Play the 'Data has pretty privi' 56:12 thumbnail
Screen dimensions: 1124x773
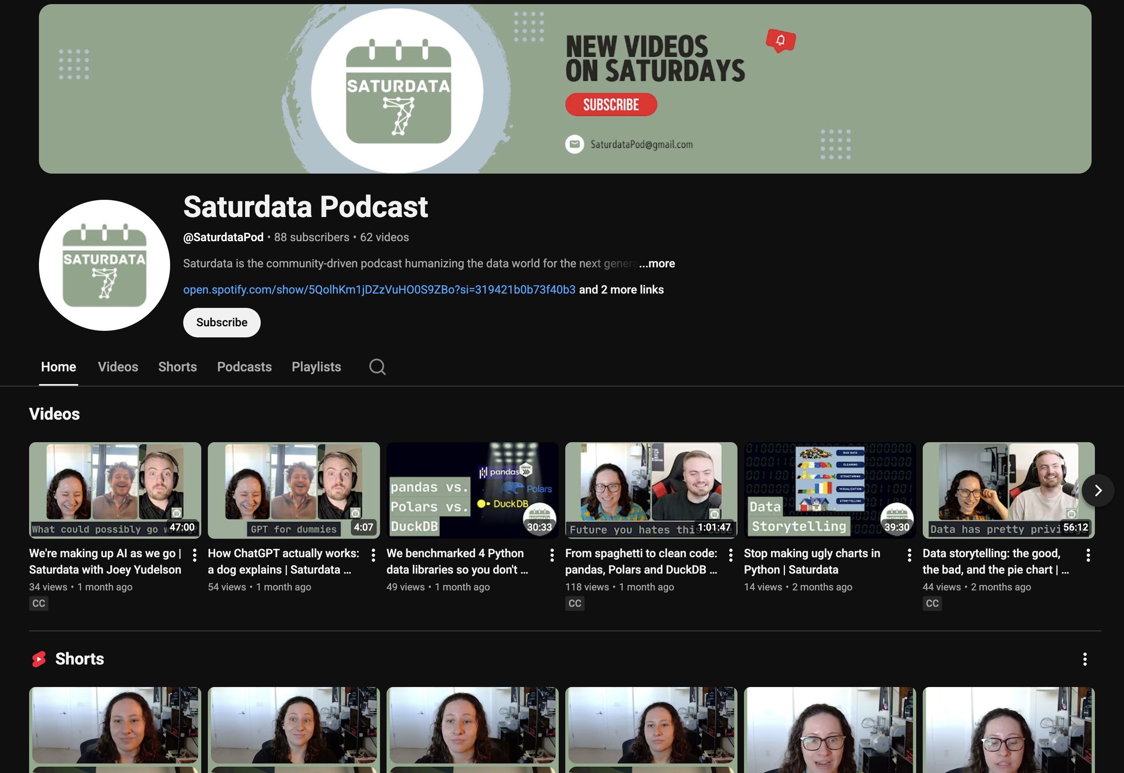point(1008,490)
